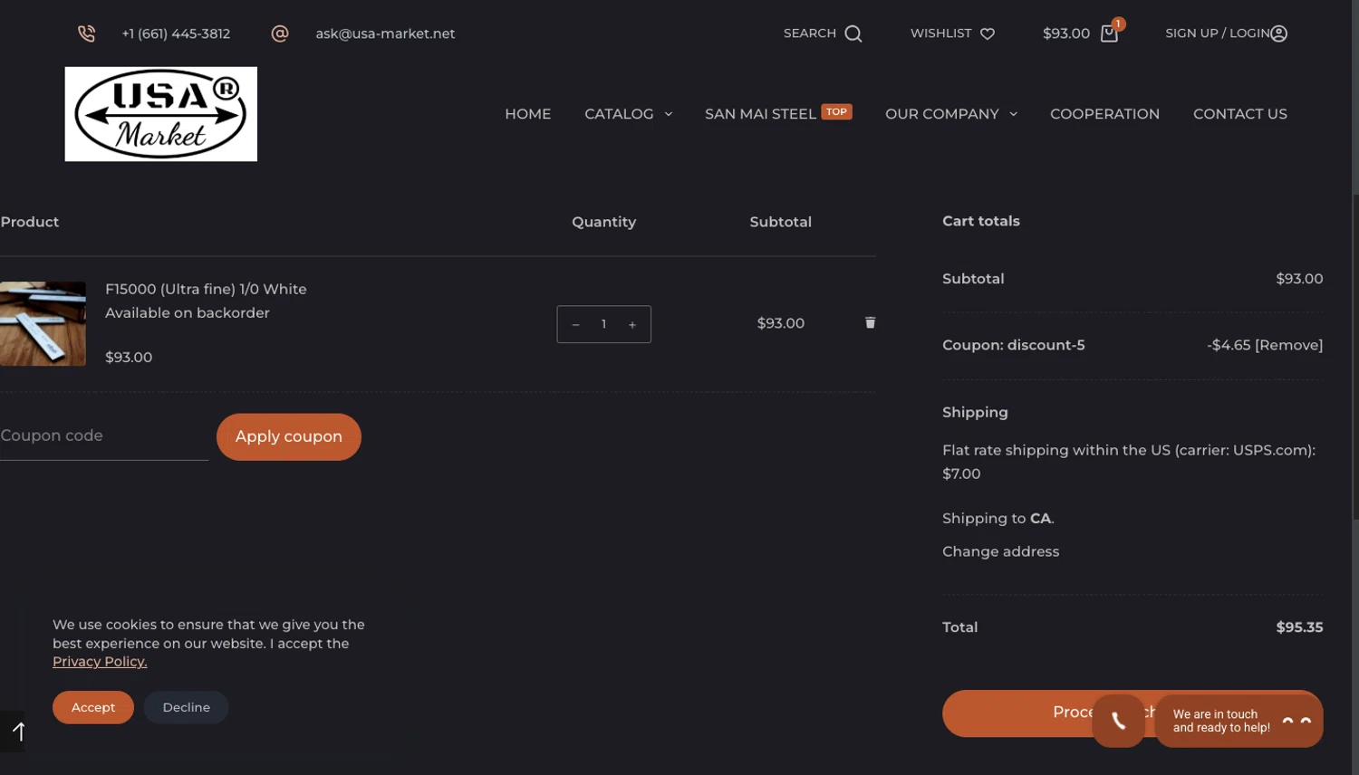
Task: Remove item using the trash icon
Action: coord(870,322)
